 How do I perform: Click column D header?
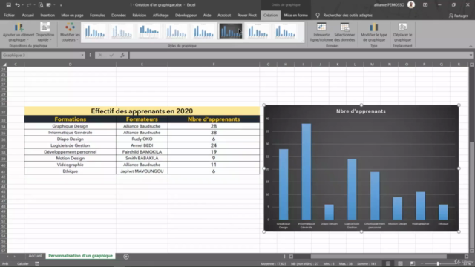pyautogui.click(x=70, y=65)
